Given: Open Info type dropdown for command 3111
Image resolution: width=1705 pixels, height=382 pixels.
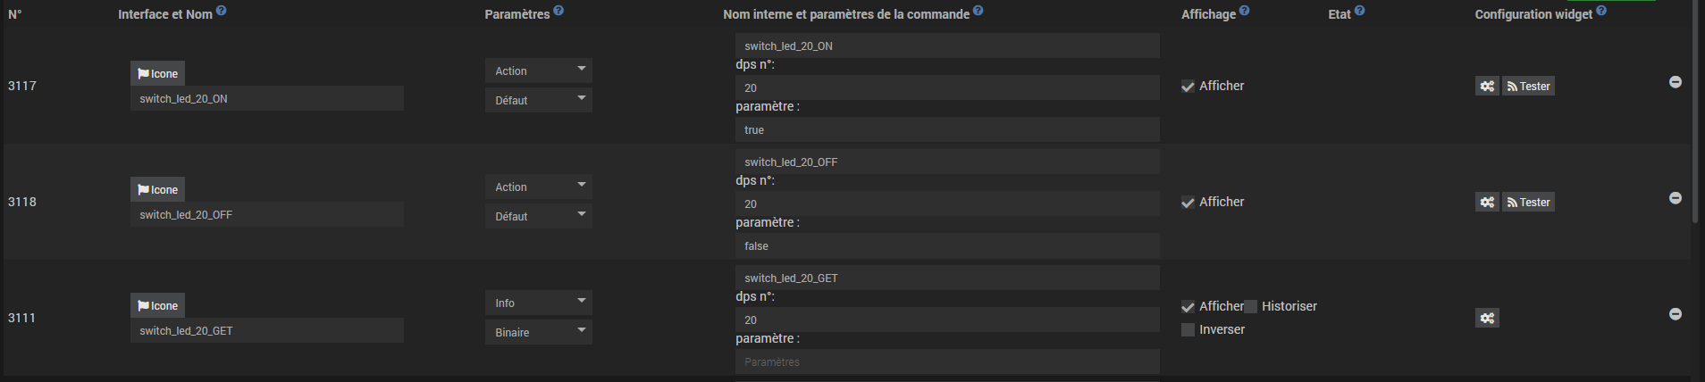Looking at the screenshot, I should click(539, 303).
